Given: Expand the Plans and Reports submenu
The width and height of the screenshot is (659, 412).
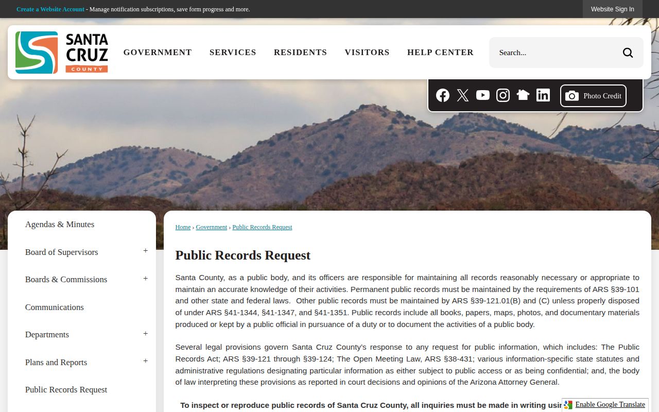Looking at the screenshot, I should 145,362.
